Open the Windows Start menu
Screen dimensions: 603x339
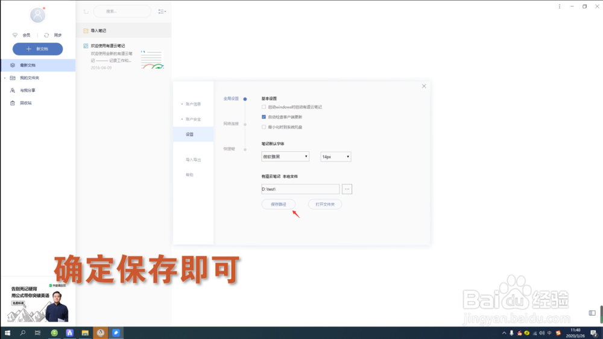(x=7, y=333)
